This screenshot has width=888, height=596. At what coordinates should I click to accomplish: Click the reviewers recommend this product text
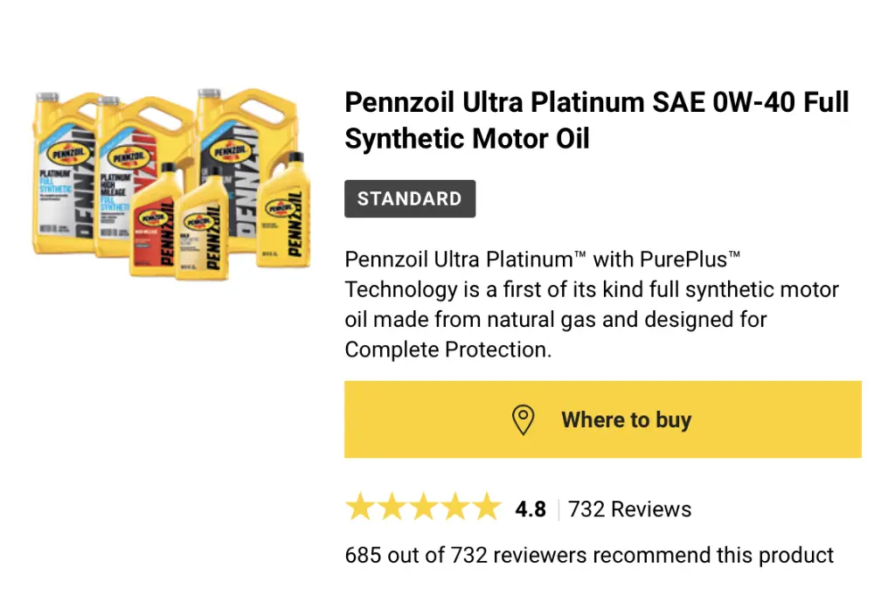(589, 555)
